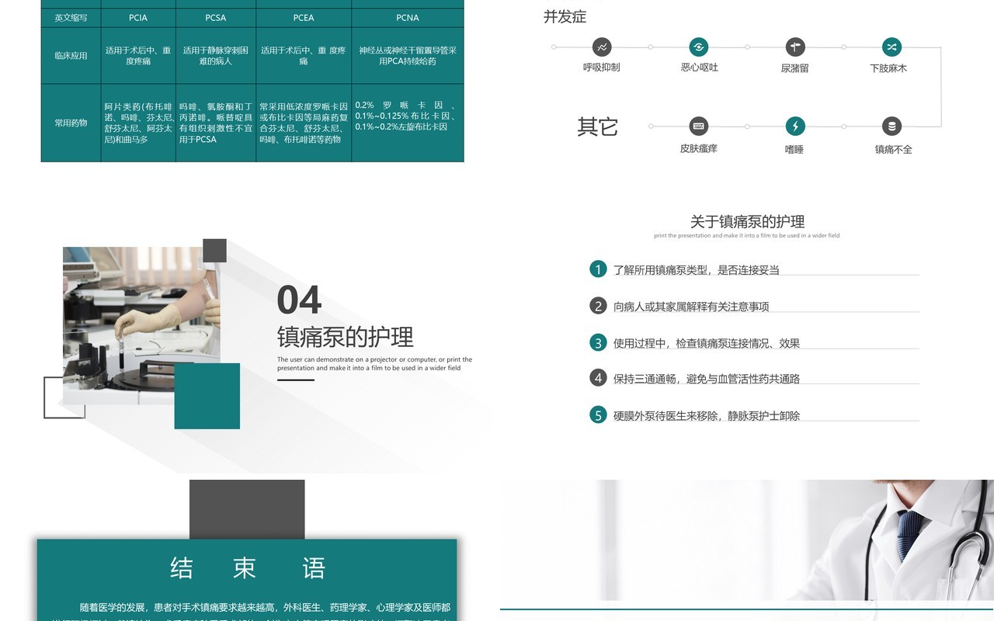Click the PCIA drugs cell starting 阿片类药

(x=138, y=123)
